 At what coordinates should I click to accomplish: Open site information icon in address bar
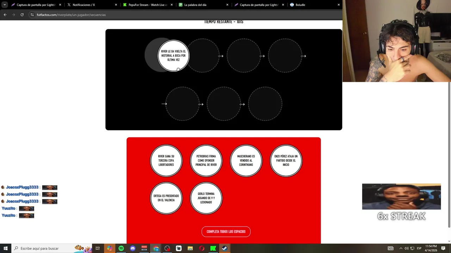32,15
